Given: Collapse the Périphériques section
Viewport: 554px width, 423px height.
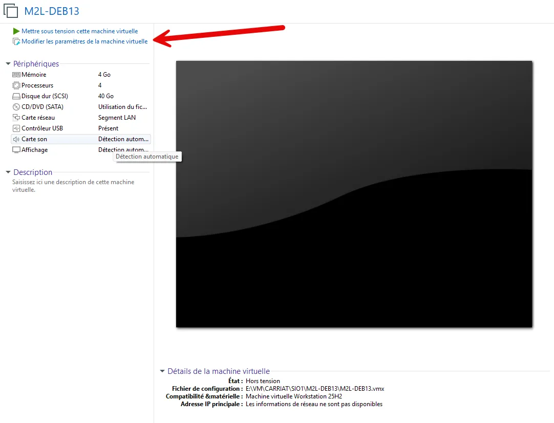Looking at the screenshot, I should [8, 64].
